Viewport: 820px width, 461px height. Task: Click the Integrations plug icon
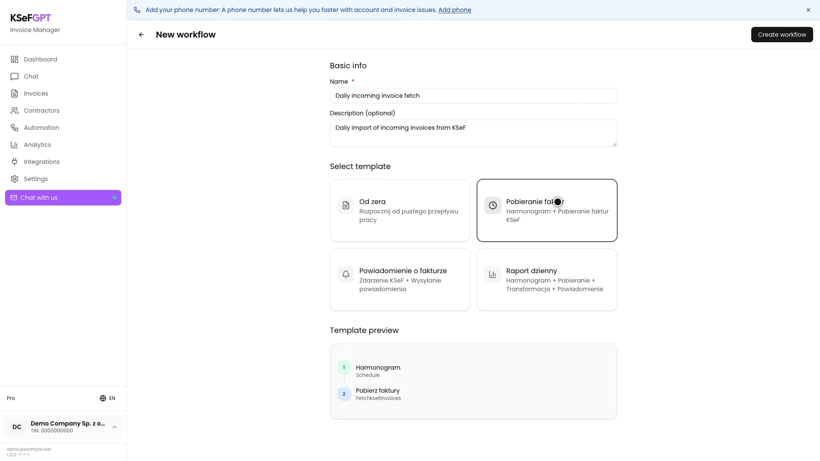[x=15, y=162]
